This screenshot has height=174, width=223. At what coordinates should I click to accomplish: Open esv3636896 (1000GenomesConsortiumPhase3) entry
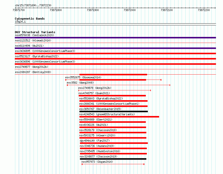[x=45, y=62]
